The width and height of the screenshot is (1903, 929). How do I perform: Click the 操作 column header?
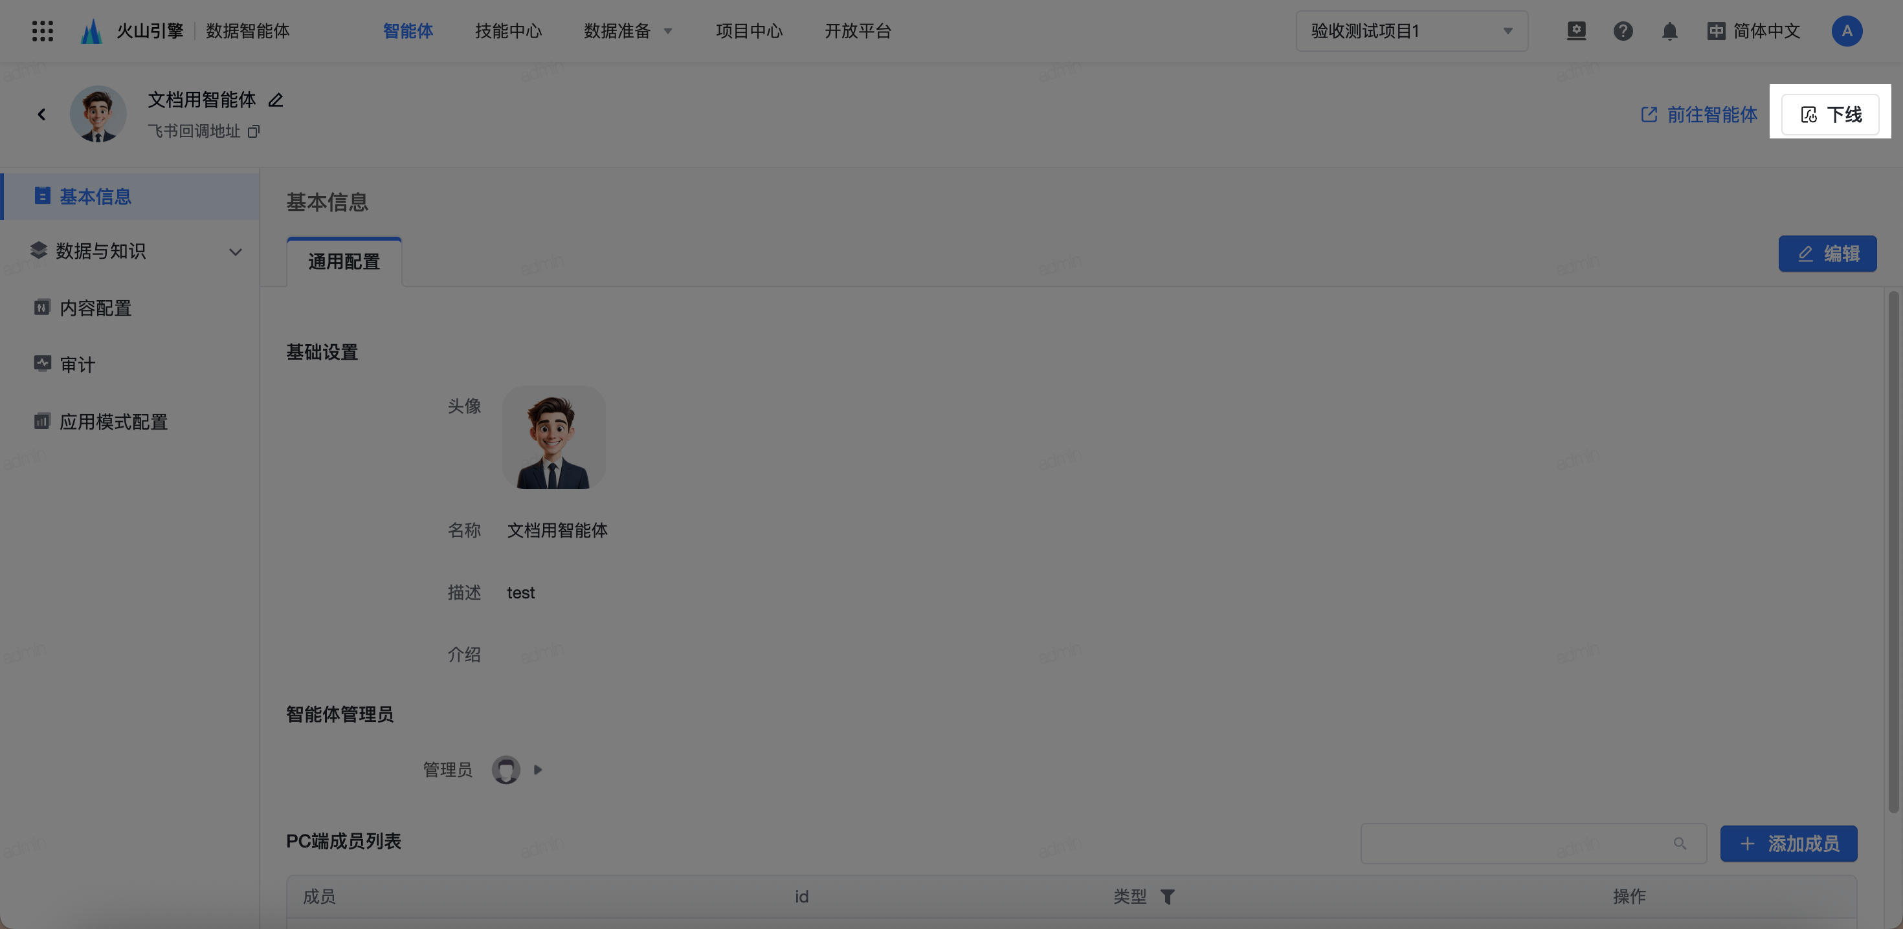1629,897
